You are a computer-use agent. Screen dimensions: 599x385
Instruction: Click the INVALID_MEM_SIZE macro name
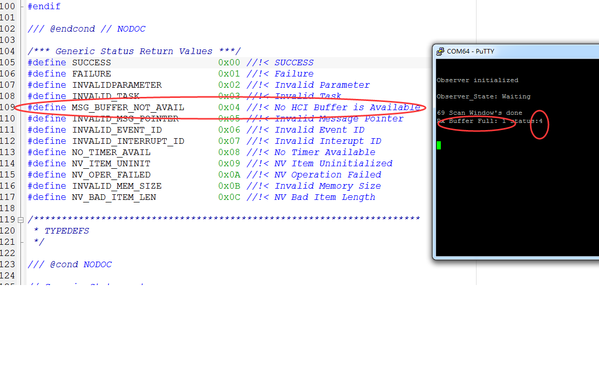(117, 186)
